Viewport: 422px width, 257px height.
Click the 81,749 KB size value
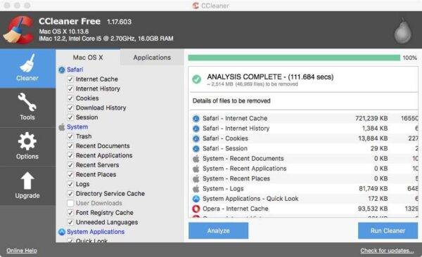[x=373, y=189]
